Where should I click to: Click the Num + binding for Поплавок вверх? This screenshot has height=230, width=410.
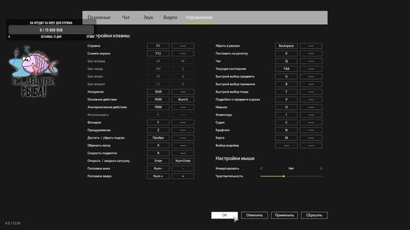158,176
